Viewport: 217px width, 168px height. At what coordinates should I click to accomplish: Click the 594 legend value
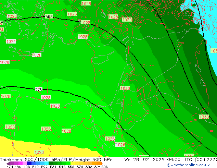tap(98, 167)
